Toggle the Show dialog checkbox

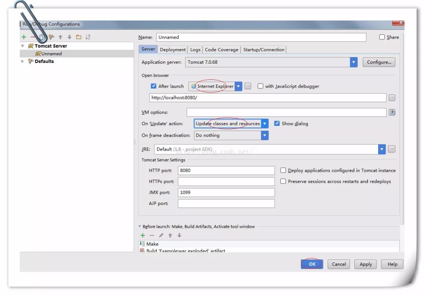(277, 124)
